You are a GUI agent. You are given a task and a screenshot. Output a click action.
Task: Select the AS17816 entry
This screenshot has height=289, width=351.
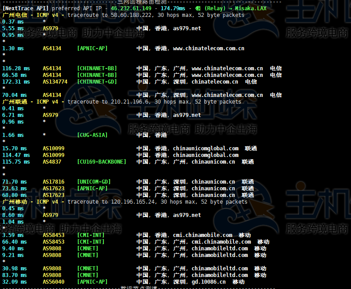coord(53,182)
